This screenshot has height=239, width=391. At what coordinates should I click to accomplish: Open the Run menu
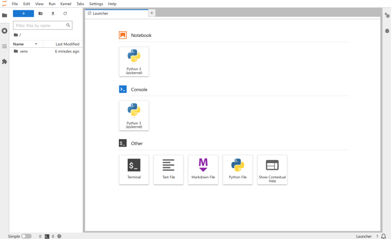52,4
